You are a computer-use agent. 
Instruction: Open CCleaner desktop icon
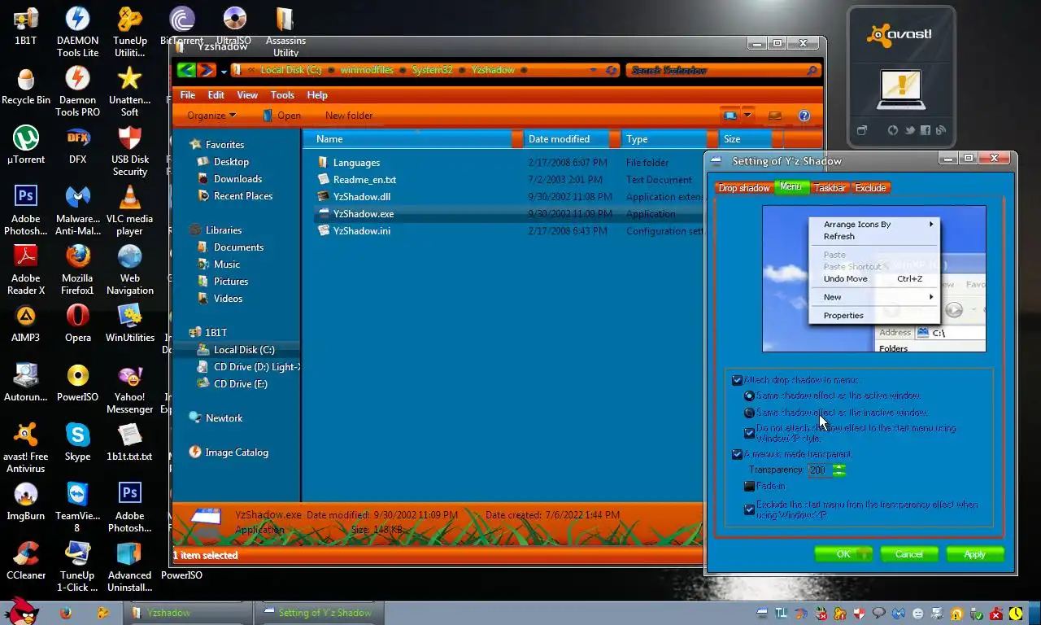point(26,561)
